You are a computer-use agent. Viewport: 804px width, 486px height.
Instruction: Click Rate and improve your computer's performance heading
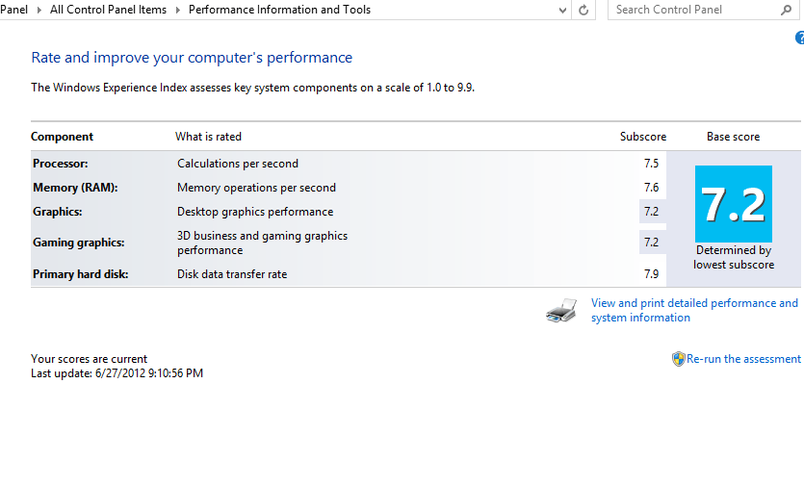192,58
